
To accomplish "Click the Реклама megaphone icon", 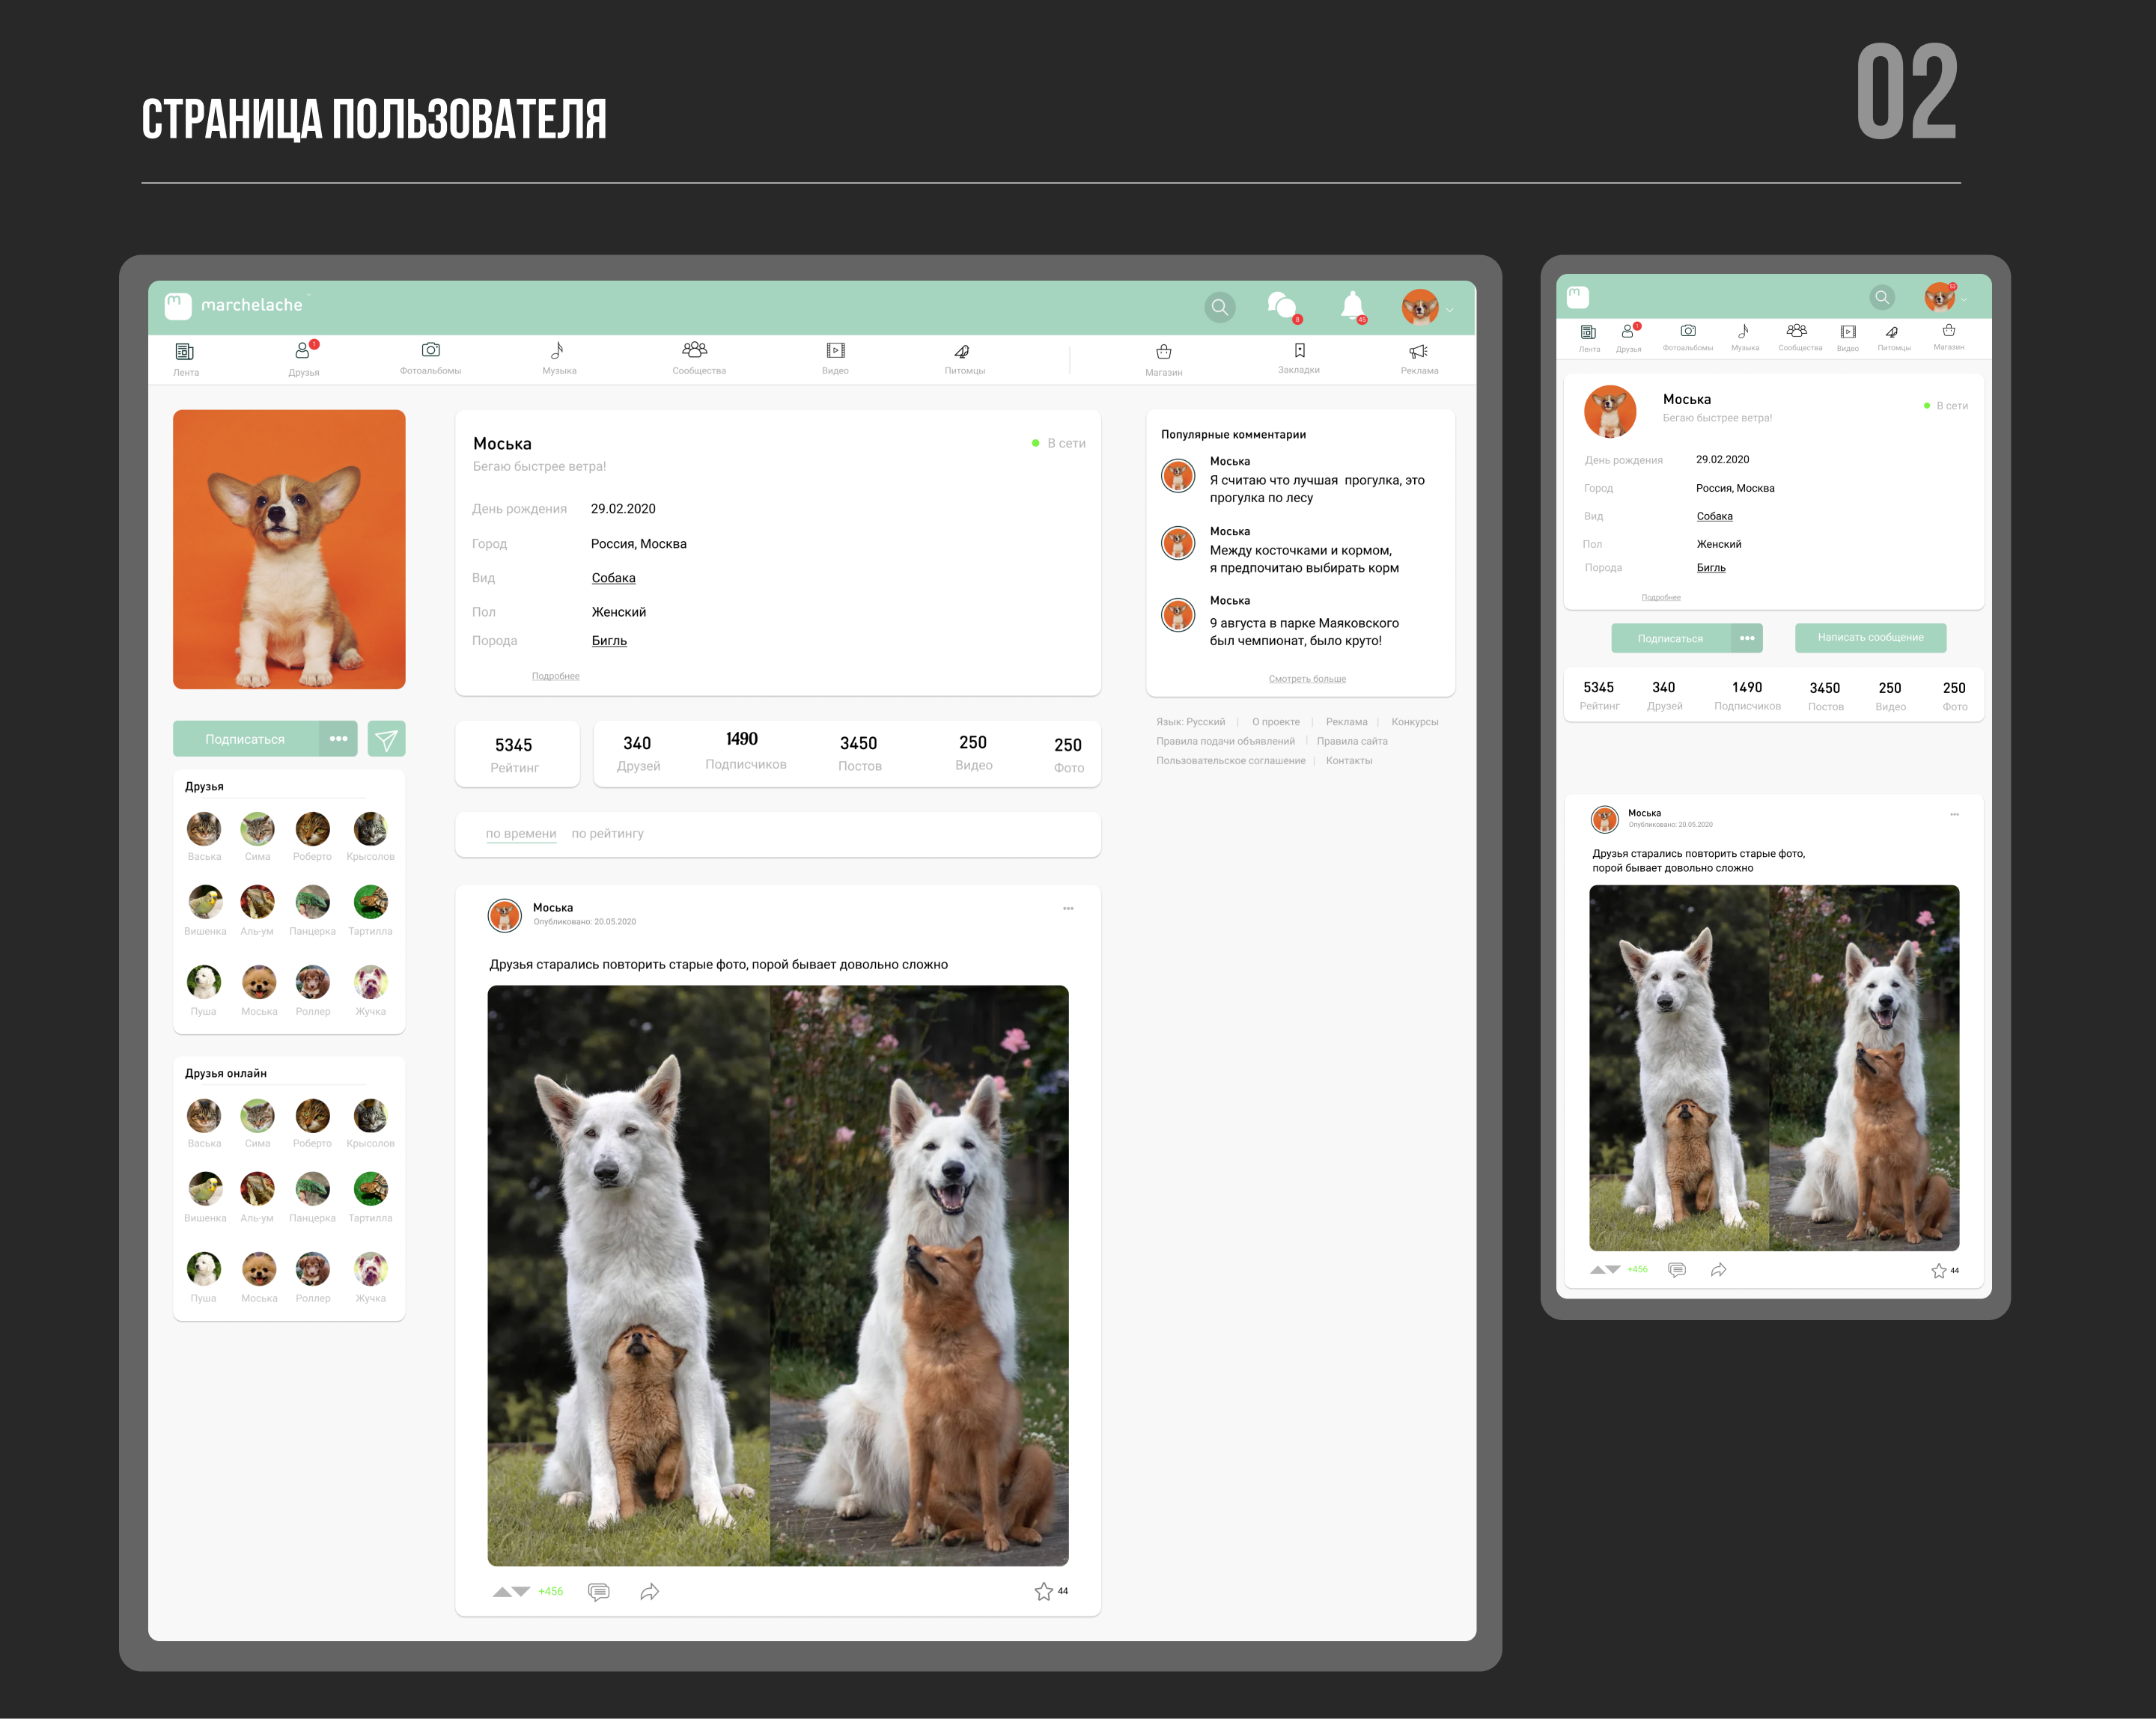I will (x=1418, y=351).
